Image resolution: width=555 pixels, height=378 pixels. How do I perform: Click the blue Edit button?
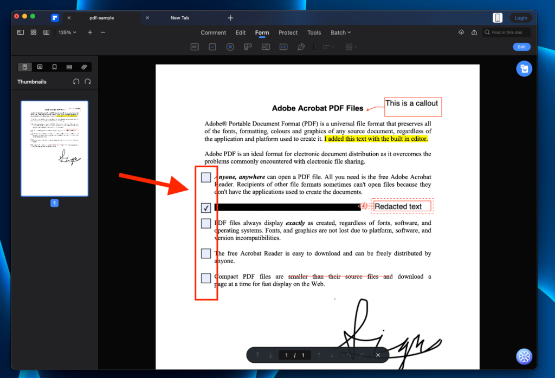522,47
